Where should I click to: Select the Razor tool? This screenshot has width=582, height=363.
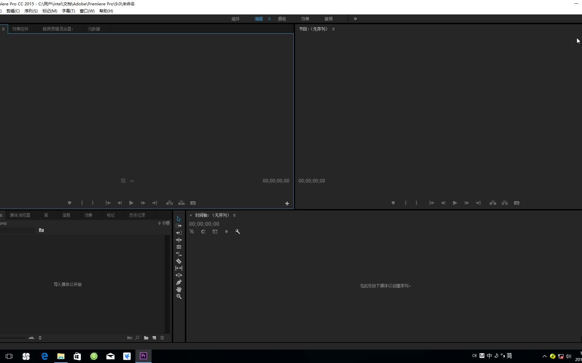(x=179, y=261)
